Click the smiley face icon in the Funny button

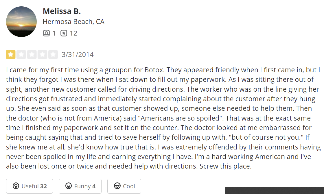pos(69,186)
